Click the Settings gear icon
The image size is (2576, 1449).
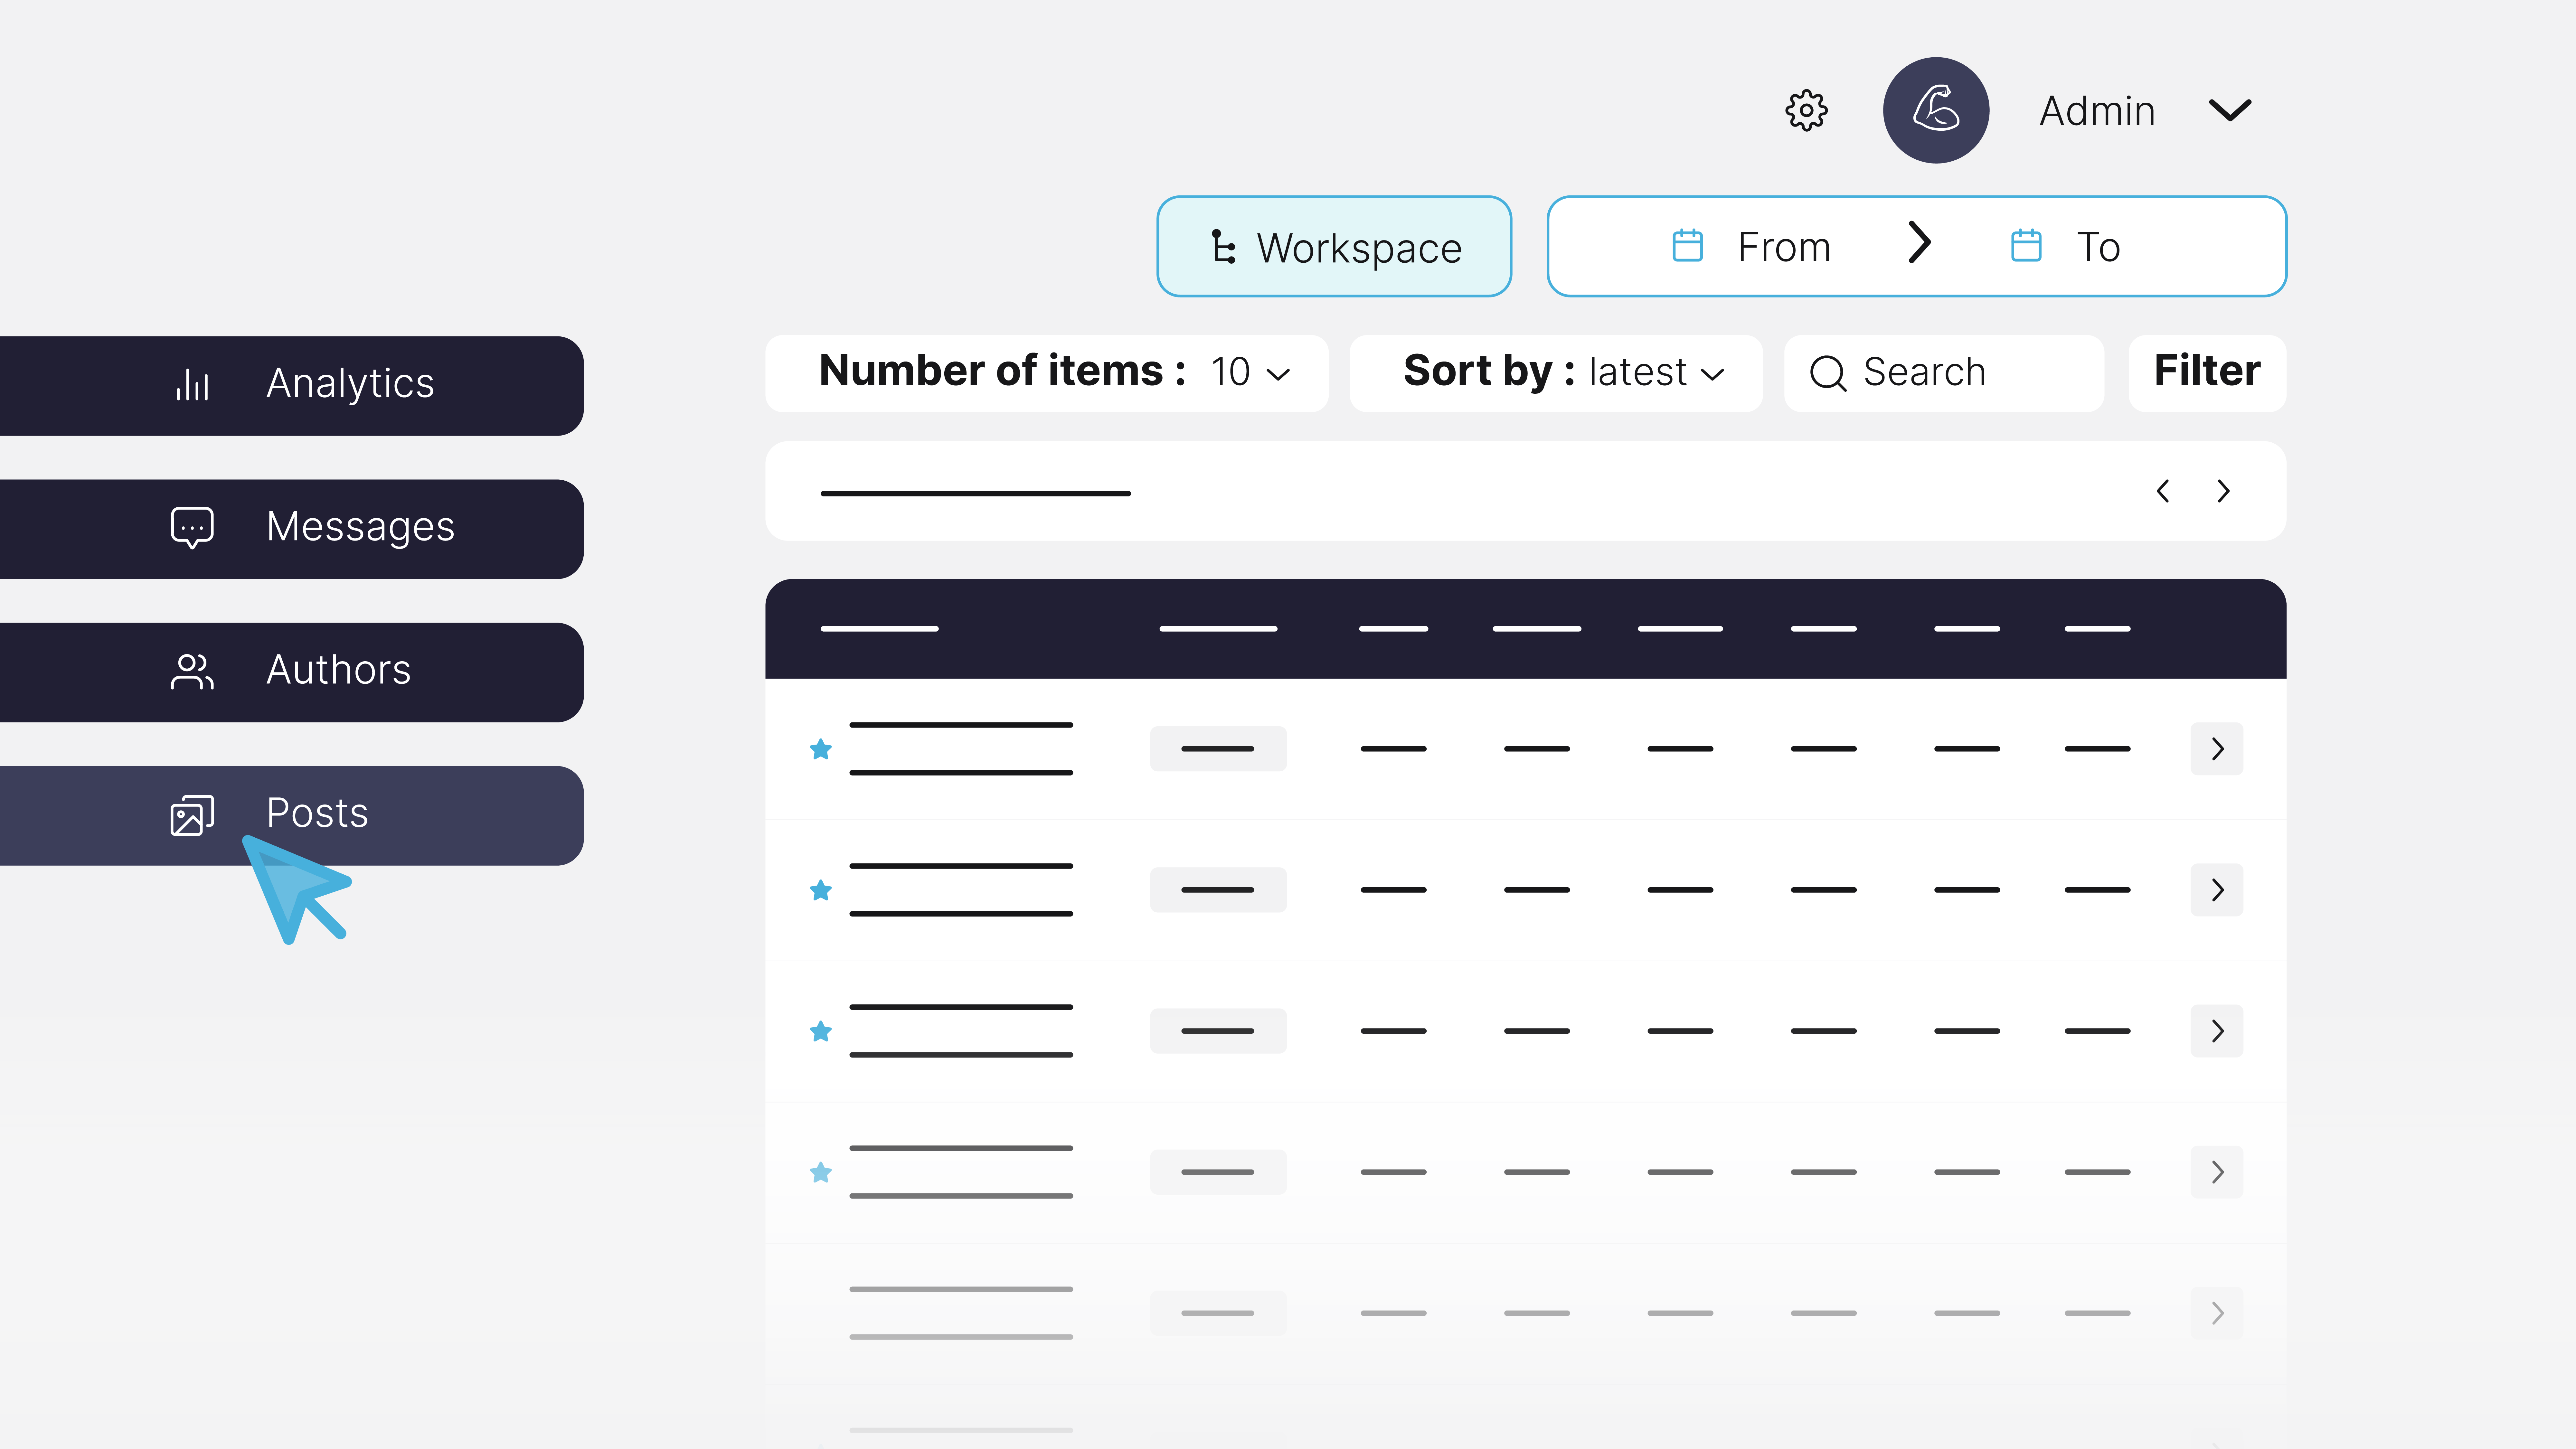pyautogui.click(x=1807, y=110)
